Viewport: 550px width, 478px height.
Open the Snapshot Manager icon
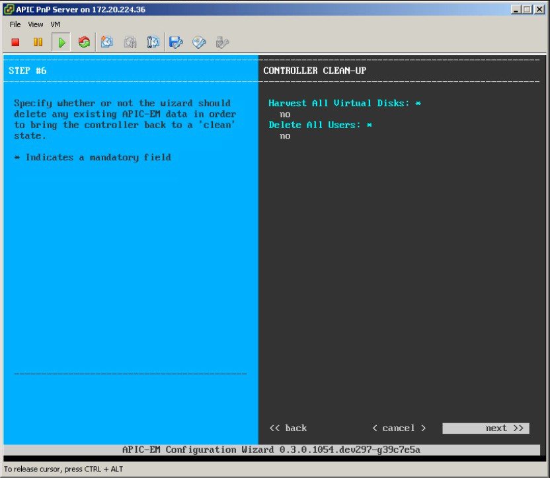click(153, 42)
